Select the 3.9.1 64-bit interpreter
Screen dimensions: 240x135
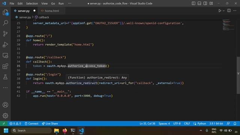216,123
